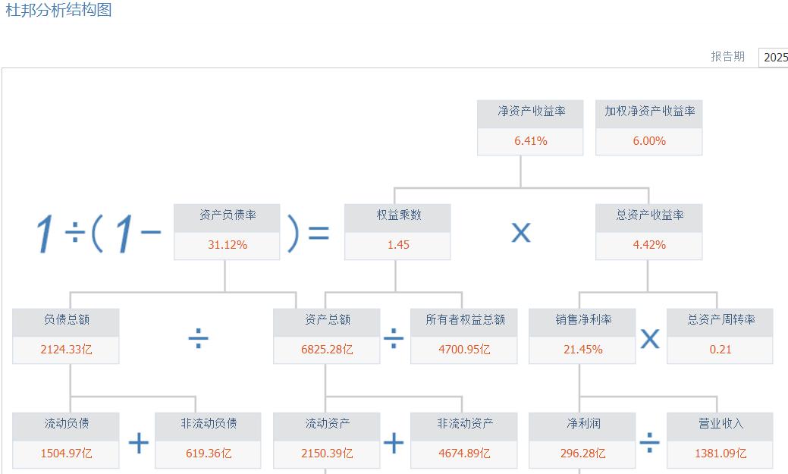Click the 总资产收益率 4.42% box
The height and width of the screenshot is (474, 788).
pos(648,231)
